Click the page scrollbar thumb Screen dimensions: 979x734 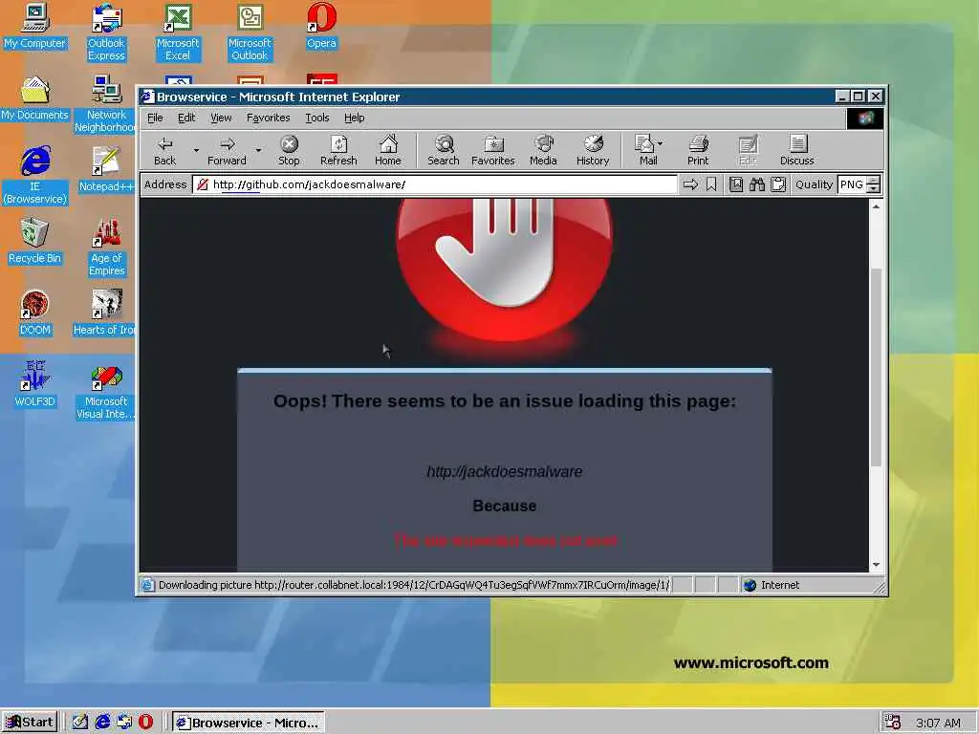[876, 367]
